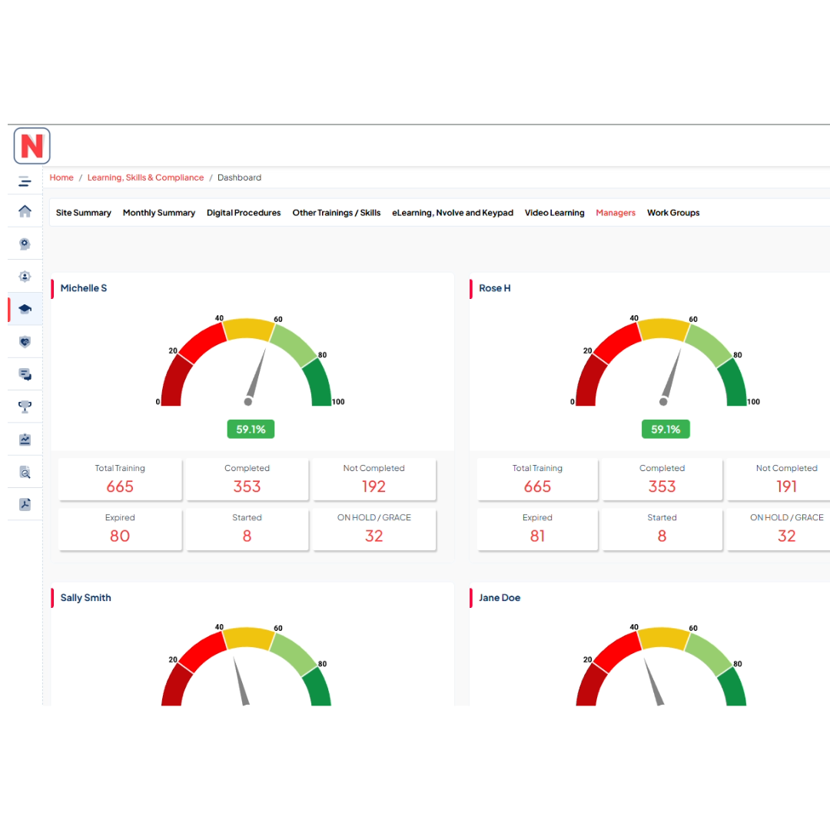This screenshot has height=830, width=830.
Task: Click the shield with heart sidebar icon
Action: [x=25, y=341]
